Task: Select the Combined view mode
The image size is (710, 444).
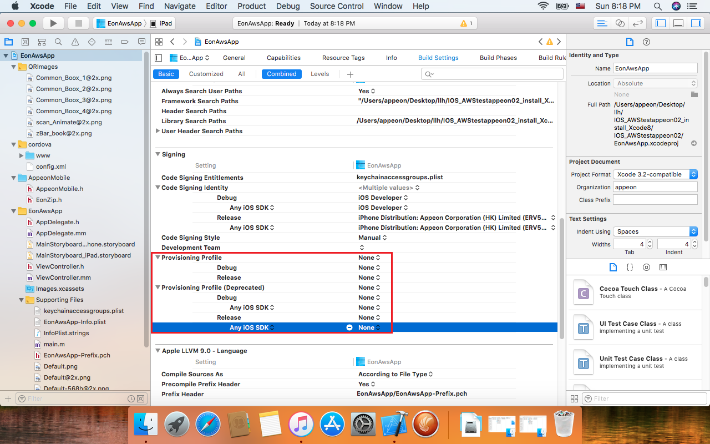Action: [282, 74]
